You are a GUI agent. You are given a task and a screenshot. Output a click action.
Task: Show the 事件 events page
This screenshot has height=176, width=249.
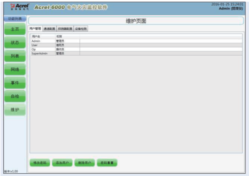15,83
